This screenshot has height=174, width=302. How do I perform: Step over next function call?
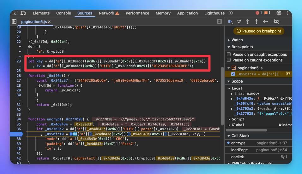pyautogui.click(x=239, y=21)
